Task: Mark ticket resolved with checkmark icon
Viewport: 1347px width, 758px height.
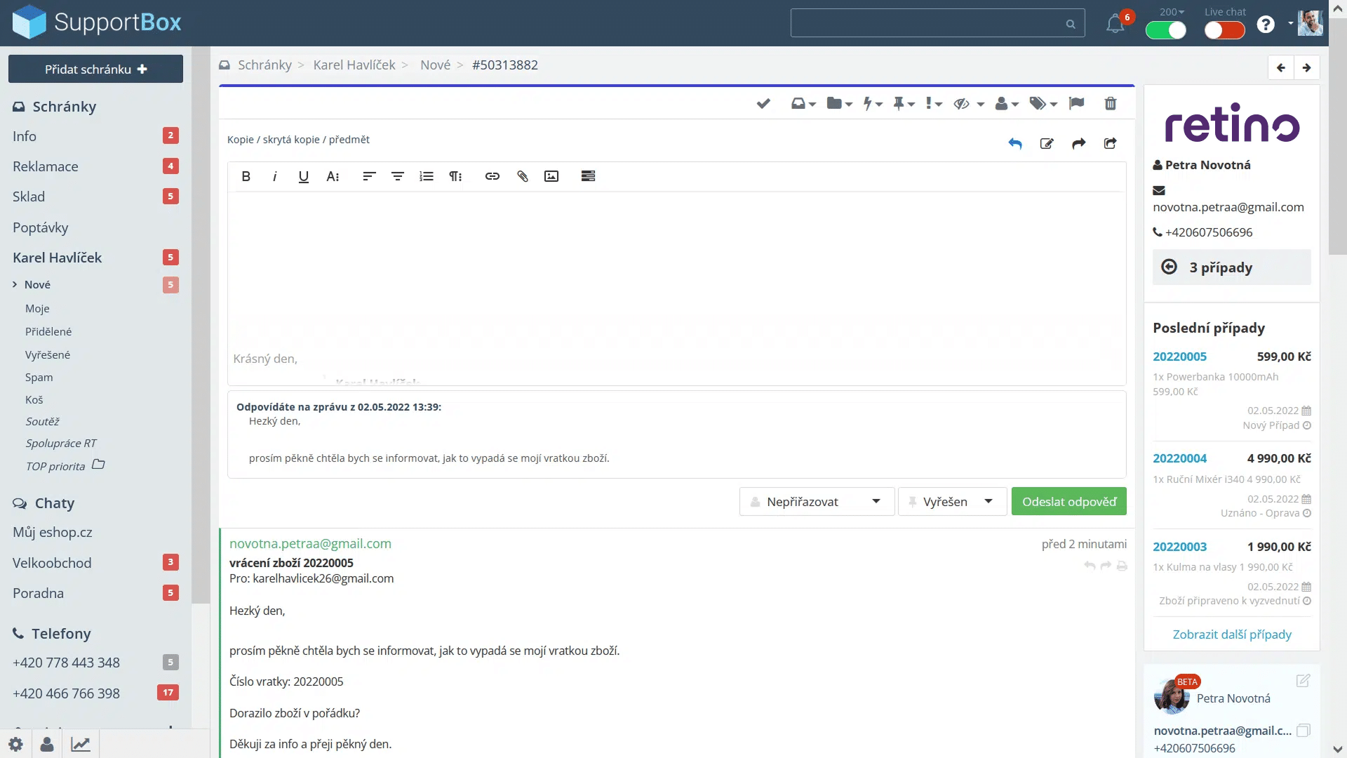Action: click(x=763, y=104)
